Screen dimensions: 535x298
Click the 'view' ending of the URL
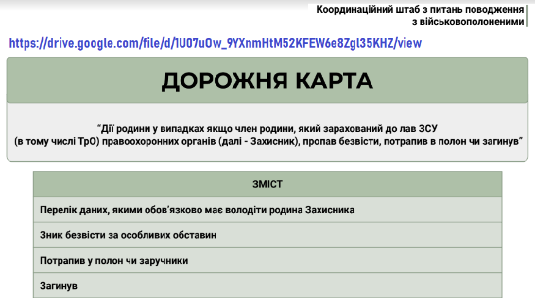click(408, 43)
